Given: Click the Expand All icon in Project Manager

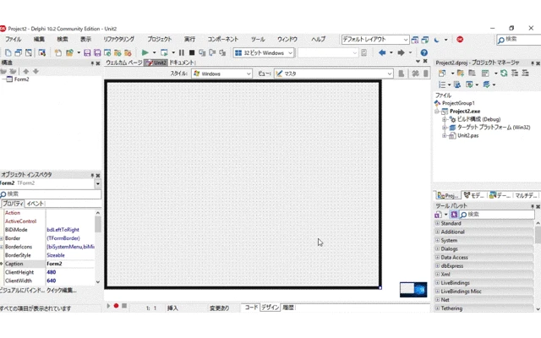Looking at the screenshot, I should click(x=515, y=74).
